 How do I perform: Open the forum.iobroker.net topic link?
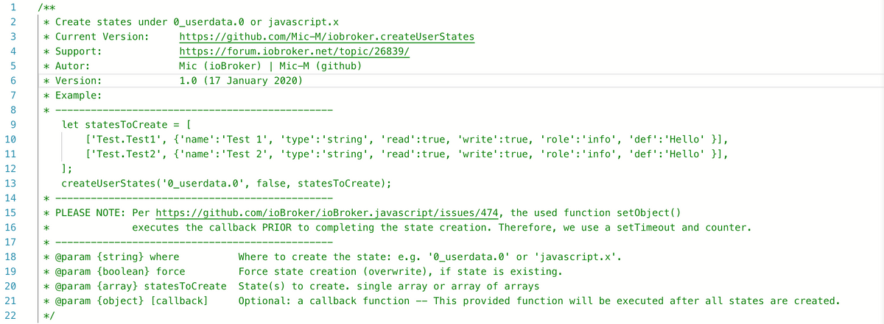tap(295, 51)
